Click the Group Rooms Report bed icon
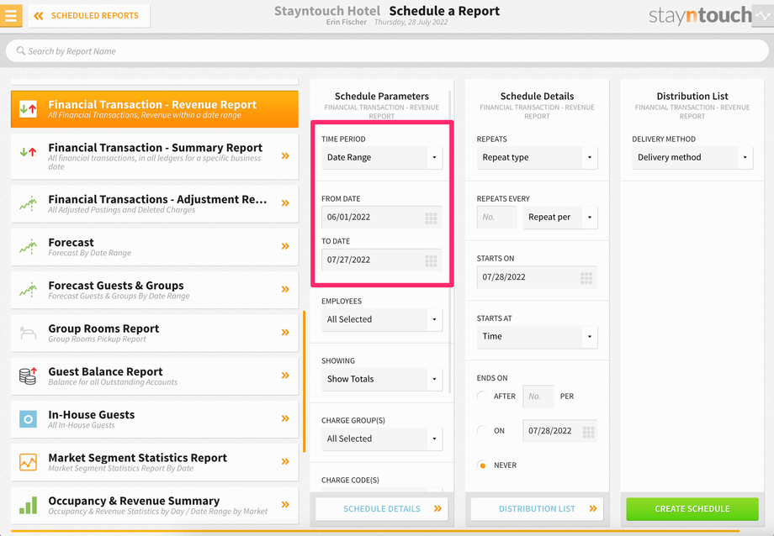 [28, 333]
